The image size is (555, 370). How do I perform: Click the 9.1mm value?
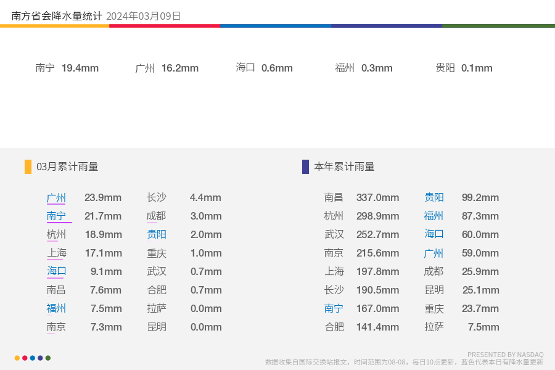click(x=106, y=271)
